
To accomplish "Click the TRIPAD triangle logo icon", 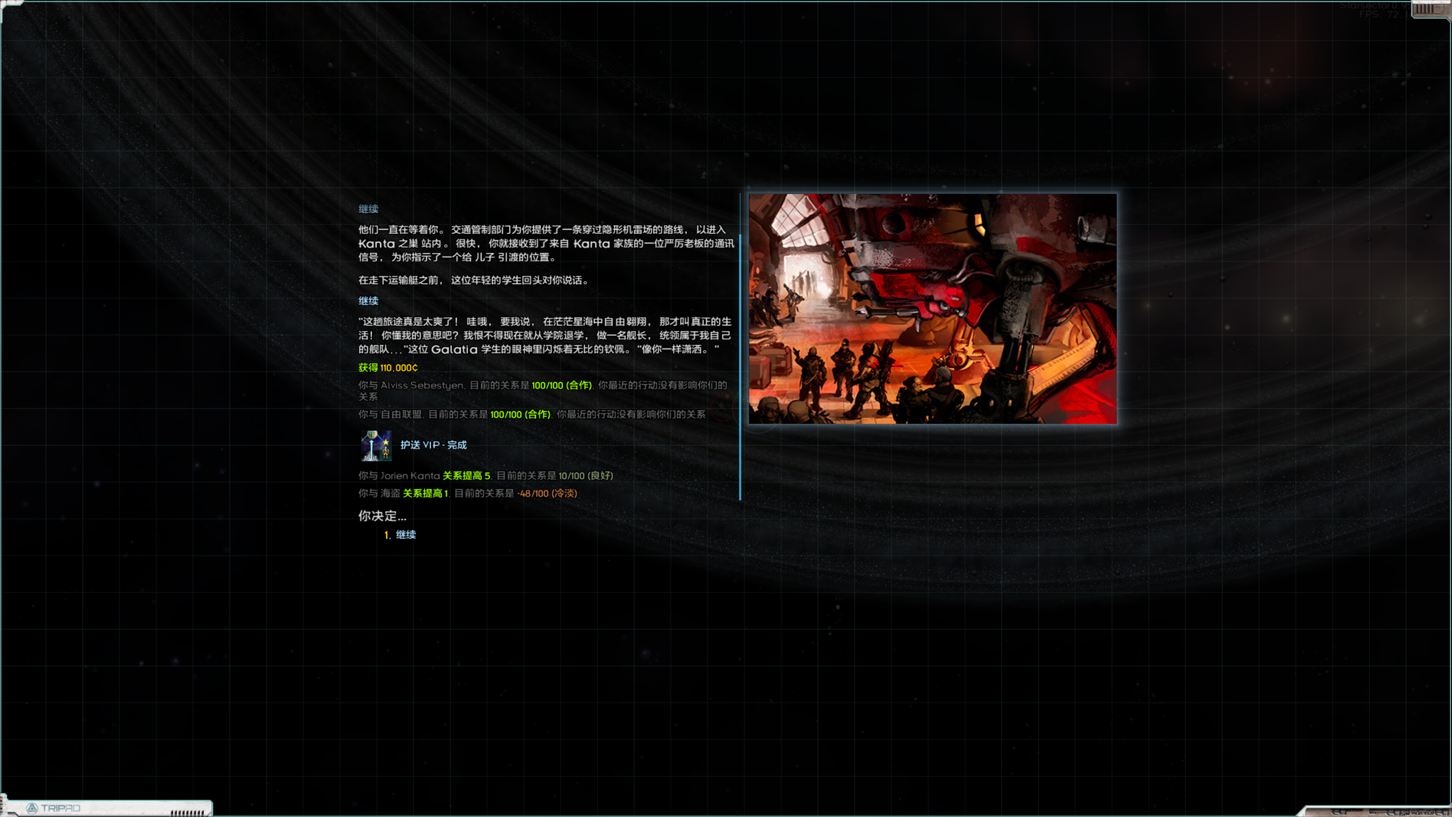I will coord(32,808).
